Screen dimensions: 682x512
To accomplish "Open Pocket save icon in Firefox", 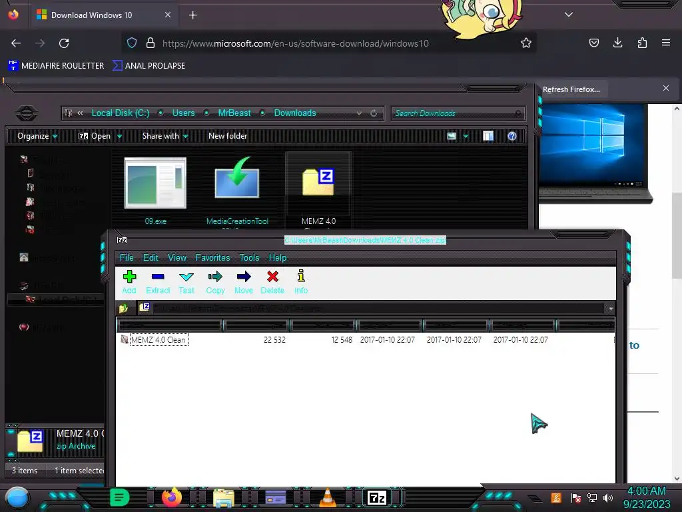I will pyautogui.click(x=593, y=43).
